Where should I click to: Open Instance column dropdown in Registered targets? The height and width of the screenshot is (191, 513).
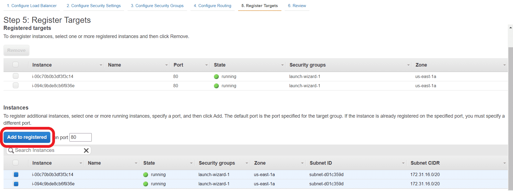tap(101, 65)
